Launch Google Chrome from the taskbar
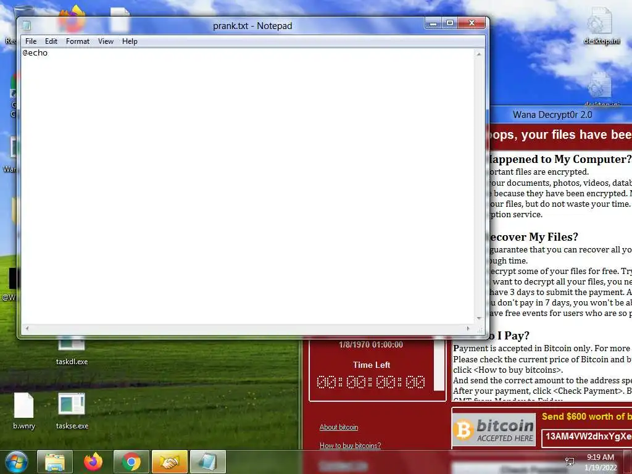 [131, 462]
